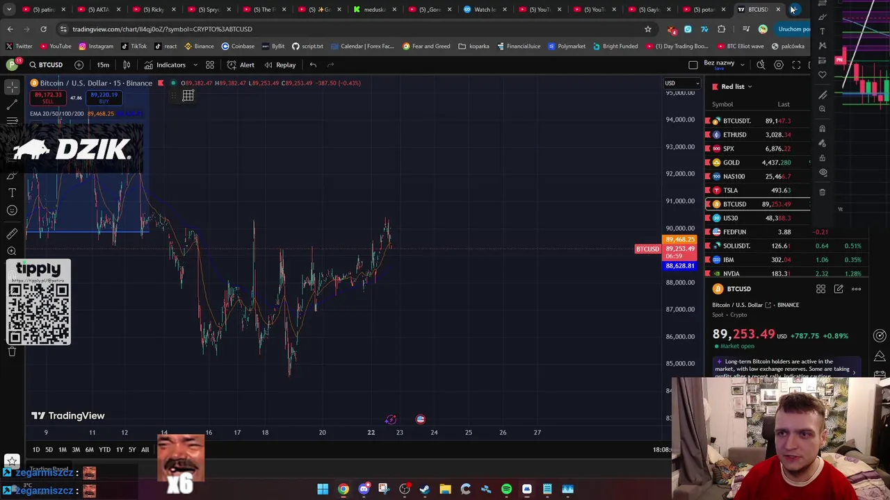890x500 pixels.
Task: Toggle the red flag on the ETHUSD row
Action: (708, 135)
